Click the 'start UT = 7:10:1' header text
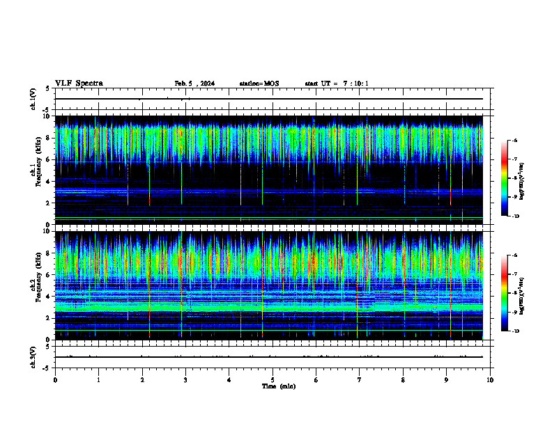552x426 pixels. click(x=337, y=84)
